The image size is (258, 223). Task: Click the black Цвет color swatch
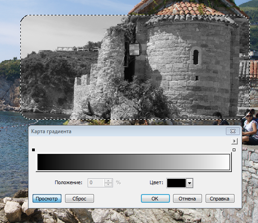click(176, 183)
